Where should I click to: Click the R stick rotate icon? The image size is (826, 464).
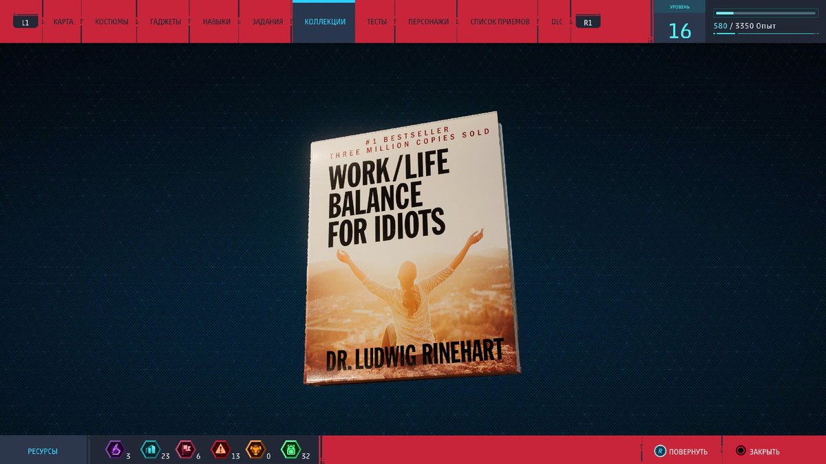click(x=660, y=452)
